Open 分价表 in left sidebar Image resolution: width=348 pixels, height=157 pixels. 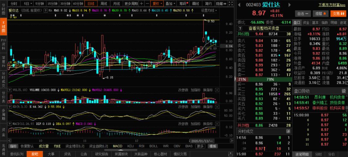(x=4, y=97)
